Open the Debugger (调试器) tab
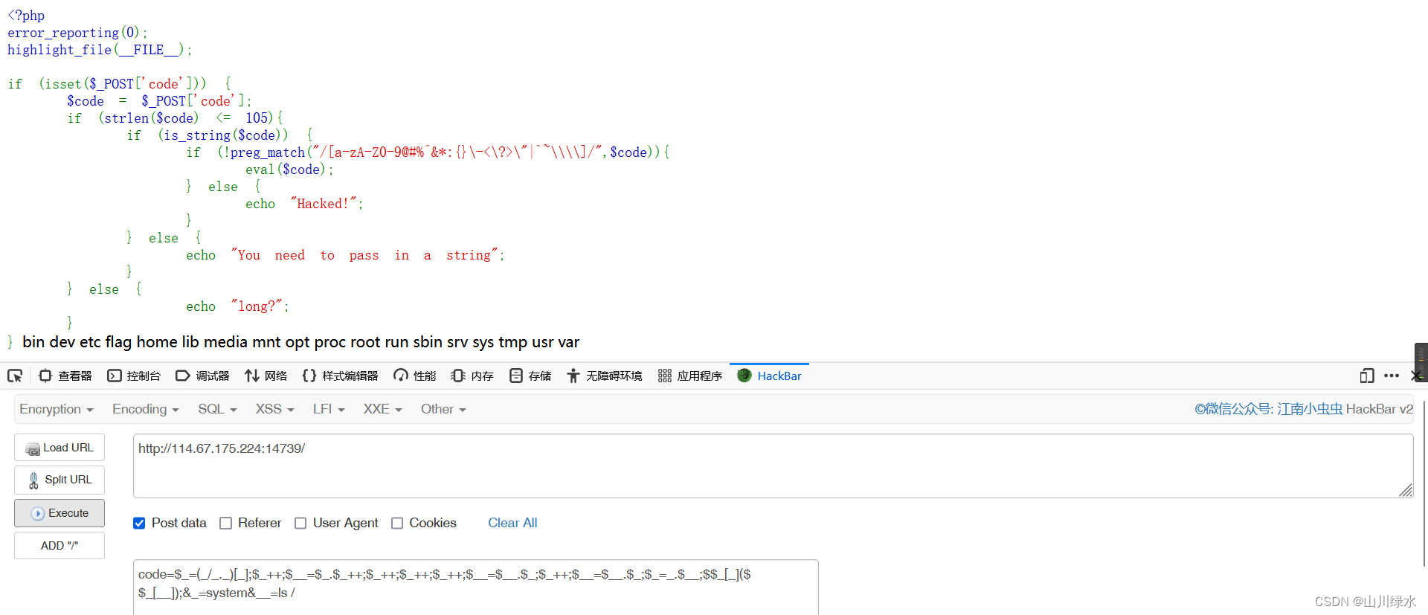Viewport: 1428px width, 615px height. point(202,376)
